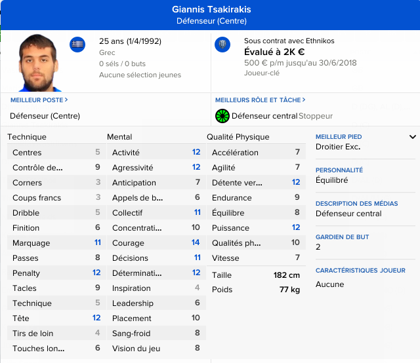The width and height of the screenshot is (420, 363).
Task: Click the Technique column header
Action: point(27,137)
